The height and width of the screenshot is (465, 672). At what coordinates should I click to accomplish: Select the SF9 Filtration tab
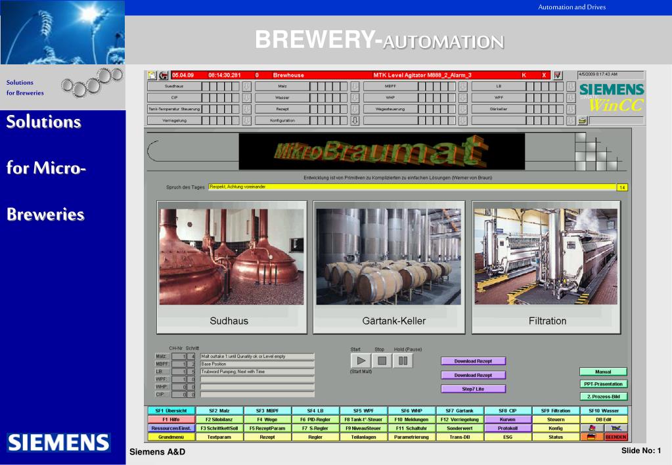[x=556, y=410]
